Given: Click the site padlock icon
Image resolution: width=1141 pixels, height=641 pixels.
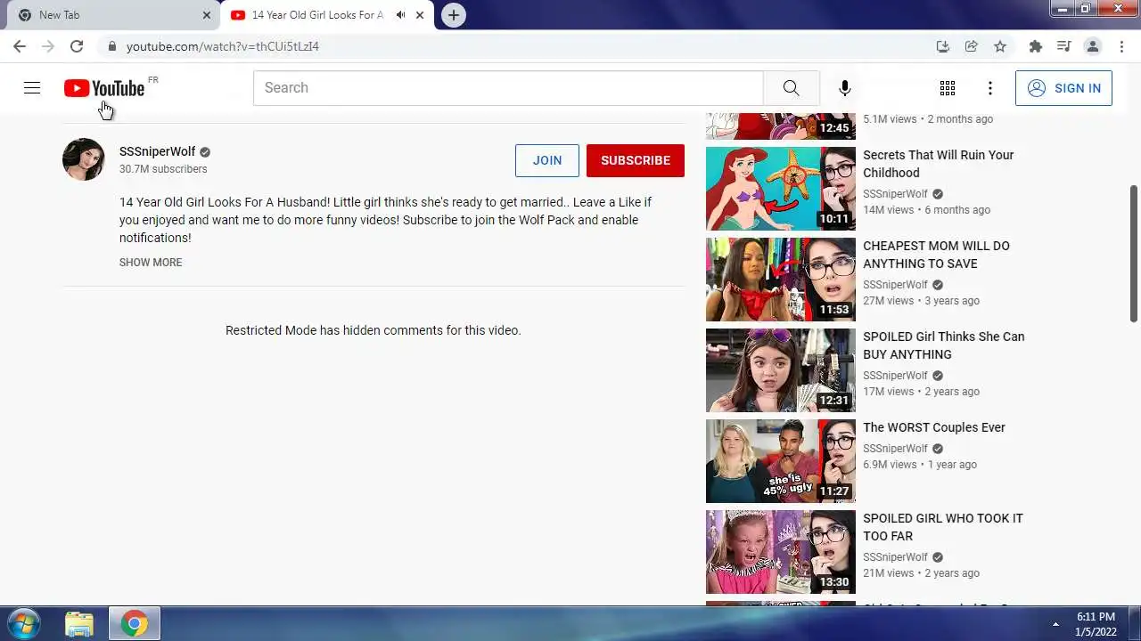Looking at the screenshot, I should 111,46.
